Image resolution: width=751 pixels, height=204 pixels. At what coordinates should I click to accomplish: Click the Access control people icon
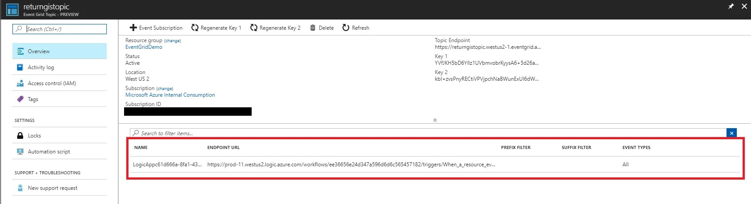[x=20, y=83]
